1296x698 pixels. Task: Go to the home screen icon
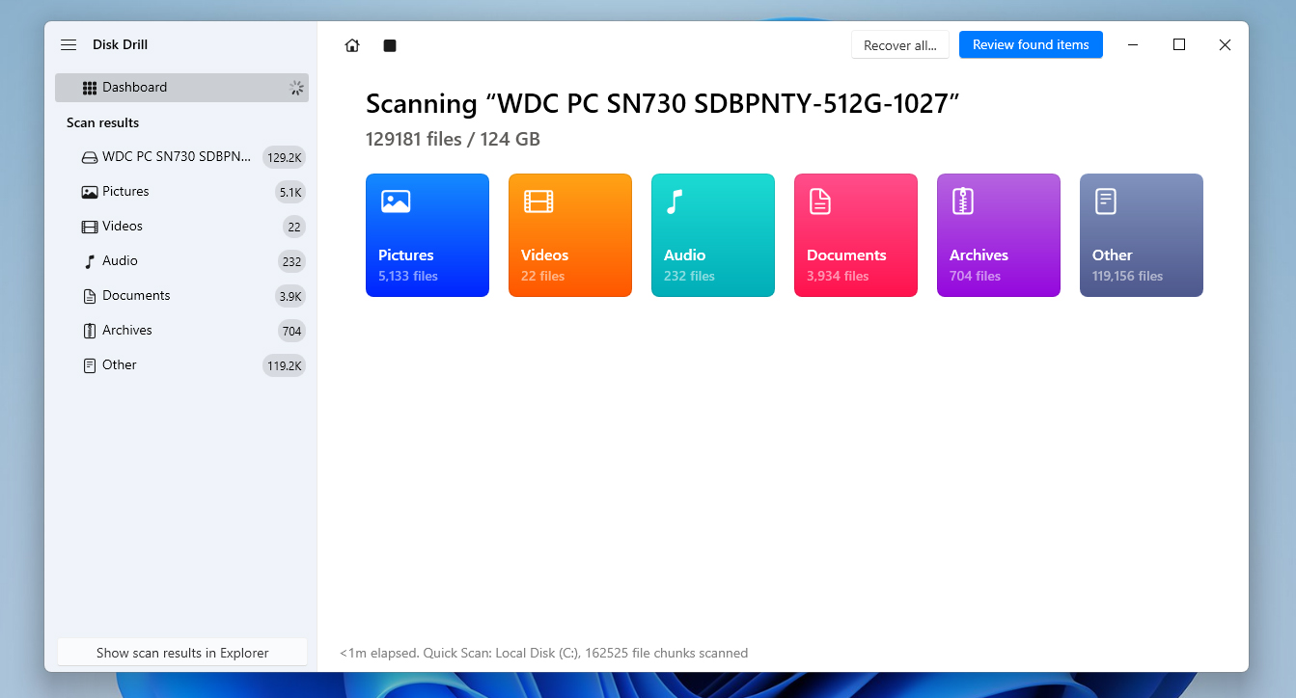[352, 45]
